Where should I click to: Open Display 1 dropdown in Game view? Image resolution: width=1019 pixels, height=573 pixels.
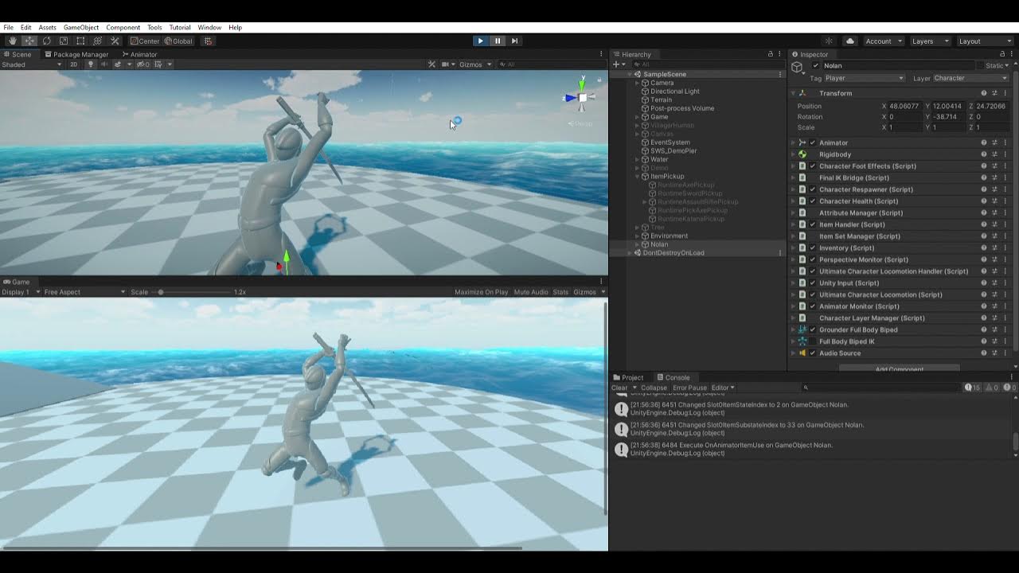(x=19, y=292)
